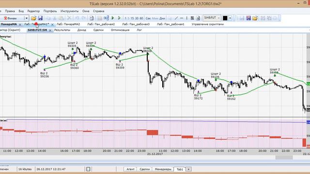This screenshot has height=174, width=310.
Task: Select the text label A tool
Action: (198, 18)
